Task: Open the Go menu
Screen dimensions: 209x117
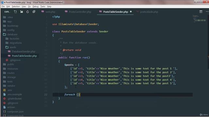Action: [29, 6]
